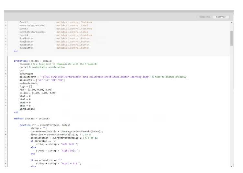Click the 'need to change probably' comment
The width and height of the screenshot is (243, 173).
(x=169, y=77)
